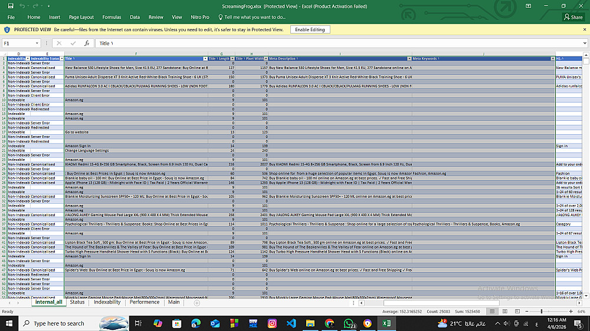
Task: Click the Enter checkmark formula bar icon
Action: (73, 43)
